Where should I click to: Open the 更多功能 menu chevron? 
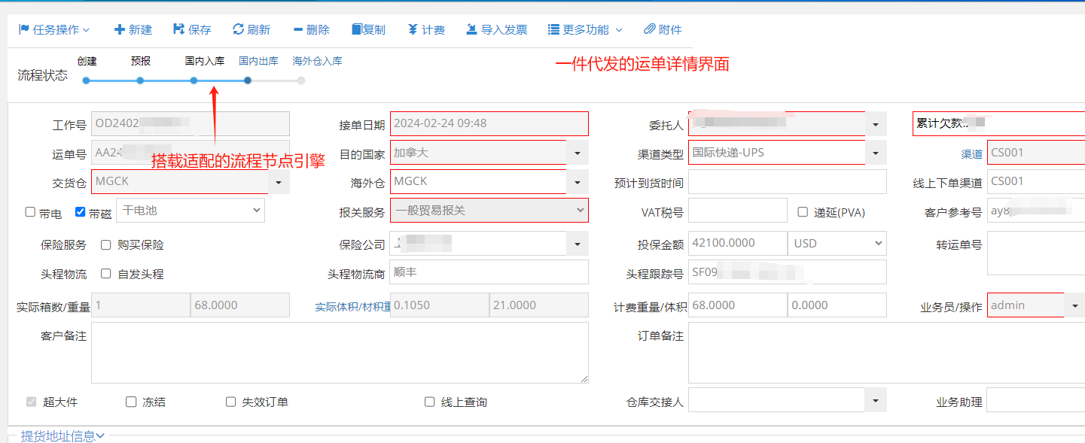click(619, 30)
